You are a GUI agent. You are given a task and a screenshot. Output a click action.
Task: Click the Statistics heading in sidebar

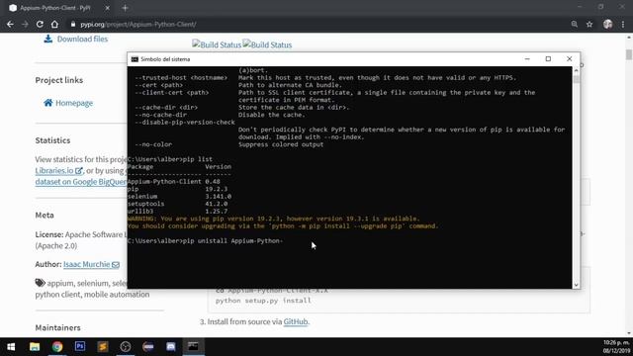(x=52, y=140)
